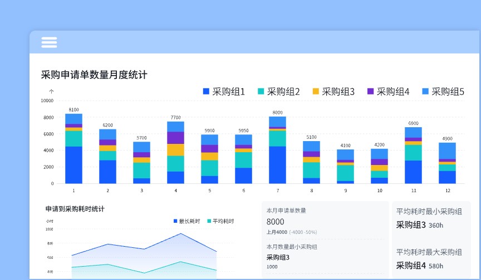This screenshot has width=481, height=280.
Task: Click the month 12 stacked bar
Action: (x=447, y=163)
